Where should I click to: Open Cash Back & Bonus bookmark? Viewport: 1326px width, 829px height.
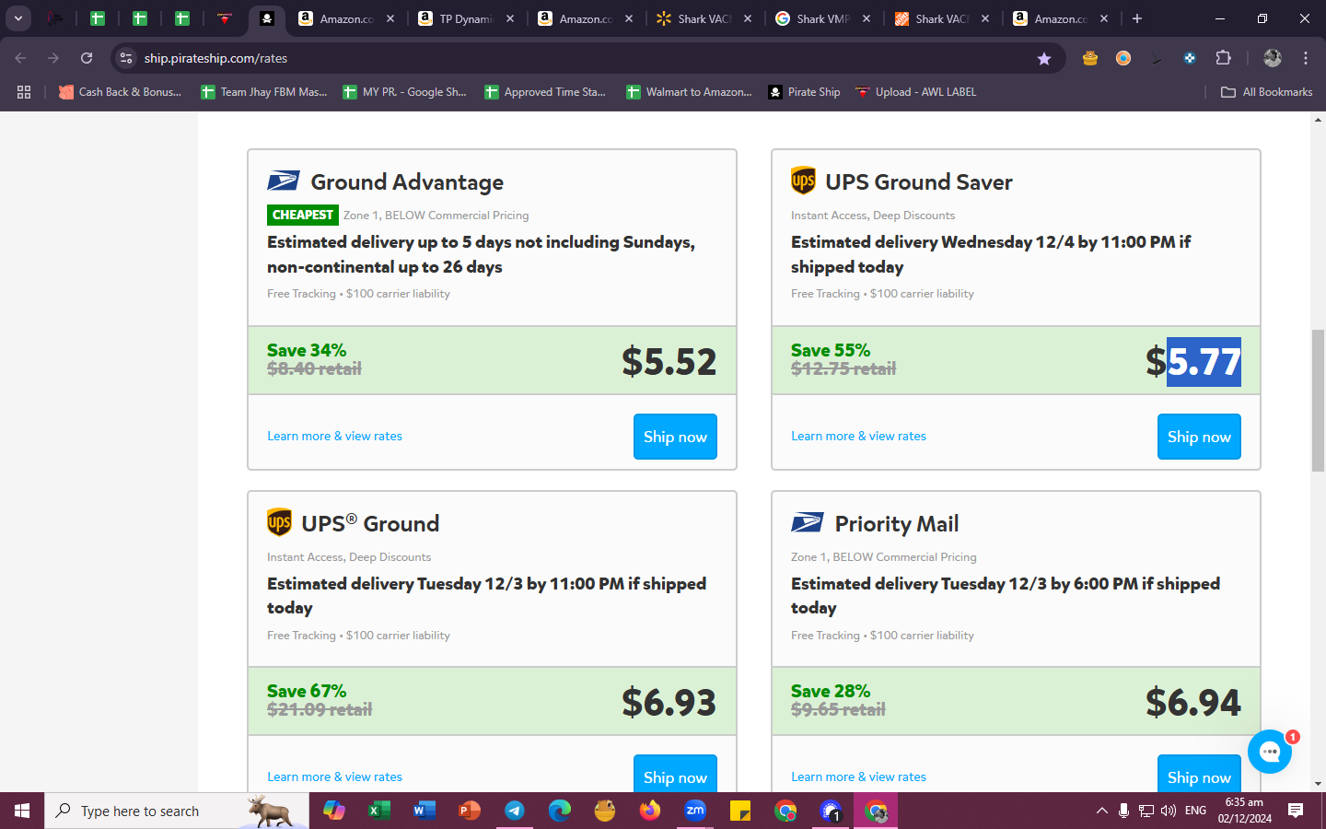point(120,92)
